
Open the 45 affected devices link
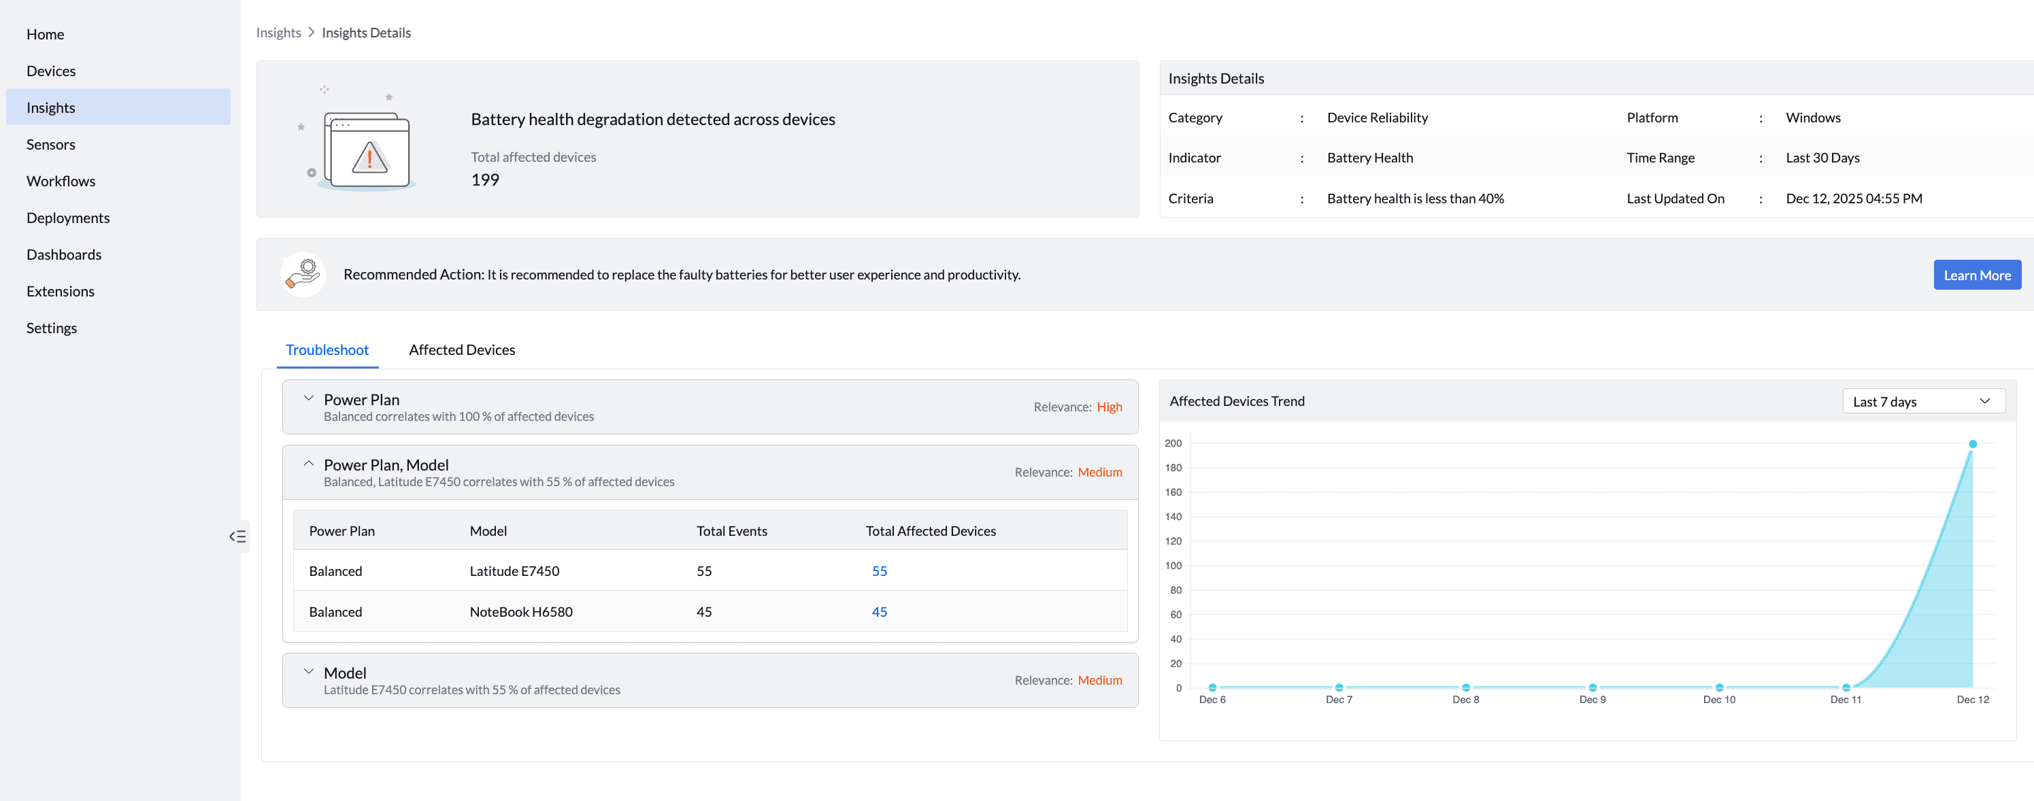point(879,611)
